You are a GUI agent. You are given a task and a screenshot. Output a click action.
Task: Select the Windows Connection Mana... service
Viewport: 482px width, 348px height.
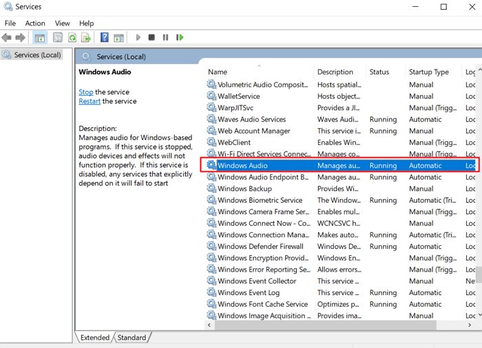[340, 235]
